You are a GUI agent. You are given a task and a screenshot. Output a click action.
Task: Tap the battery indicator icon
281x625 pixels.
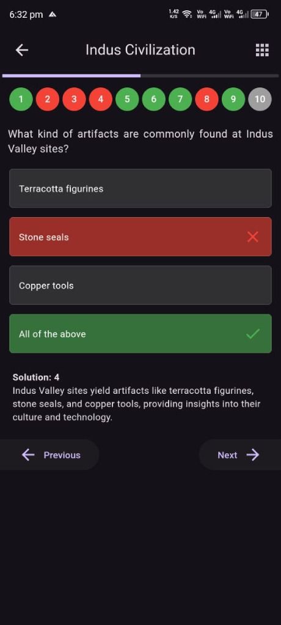260,15
